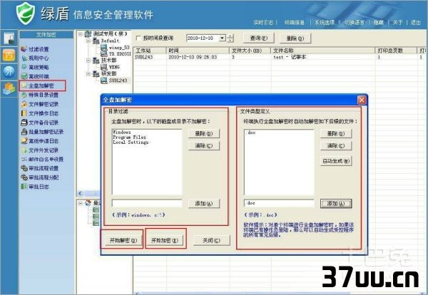Open 文件外发记录 in the sidebar
Viewport: 428px width, 295px height.
[x=40, y=150]
